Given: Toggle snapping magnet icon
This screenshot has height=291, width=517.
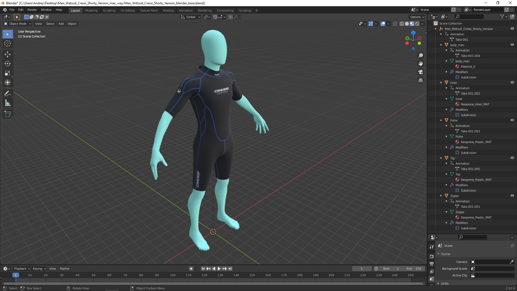Looking at the screenshot, I should (x=215, y=17).
